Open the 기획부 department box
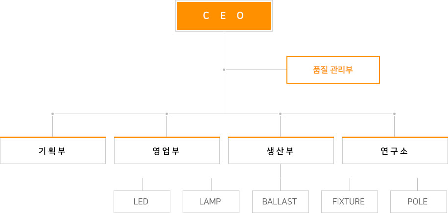 click(x=53, y=150)
